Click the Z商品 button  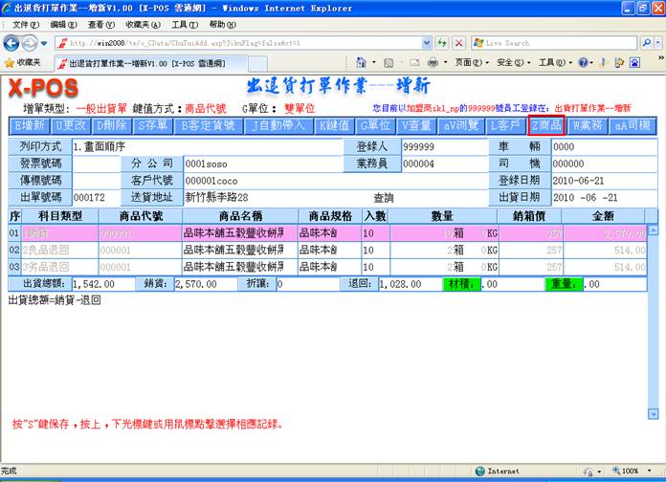coord(545,125)
